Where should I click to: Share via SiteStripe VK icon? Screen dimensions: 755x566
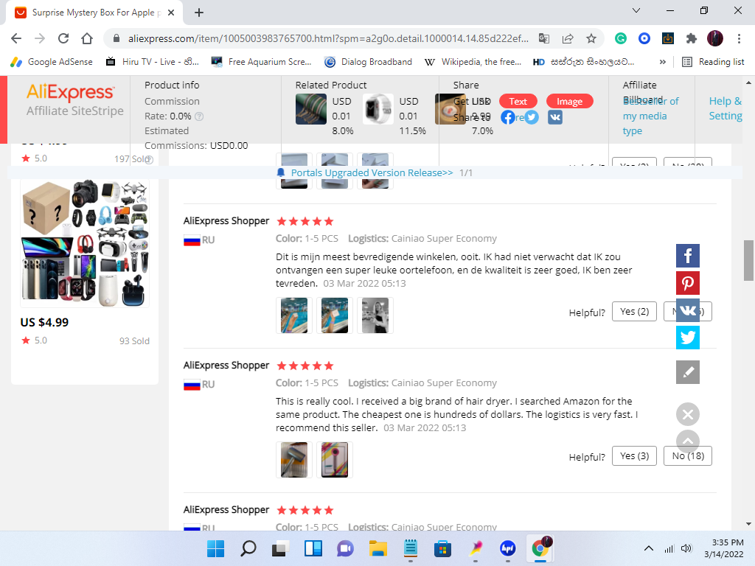point(554,117)
